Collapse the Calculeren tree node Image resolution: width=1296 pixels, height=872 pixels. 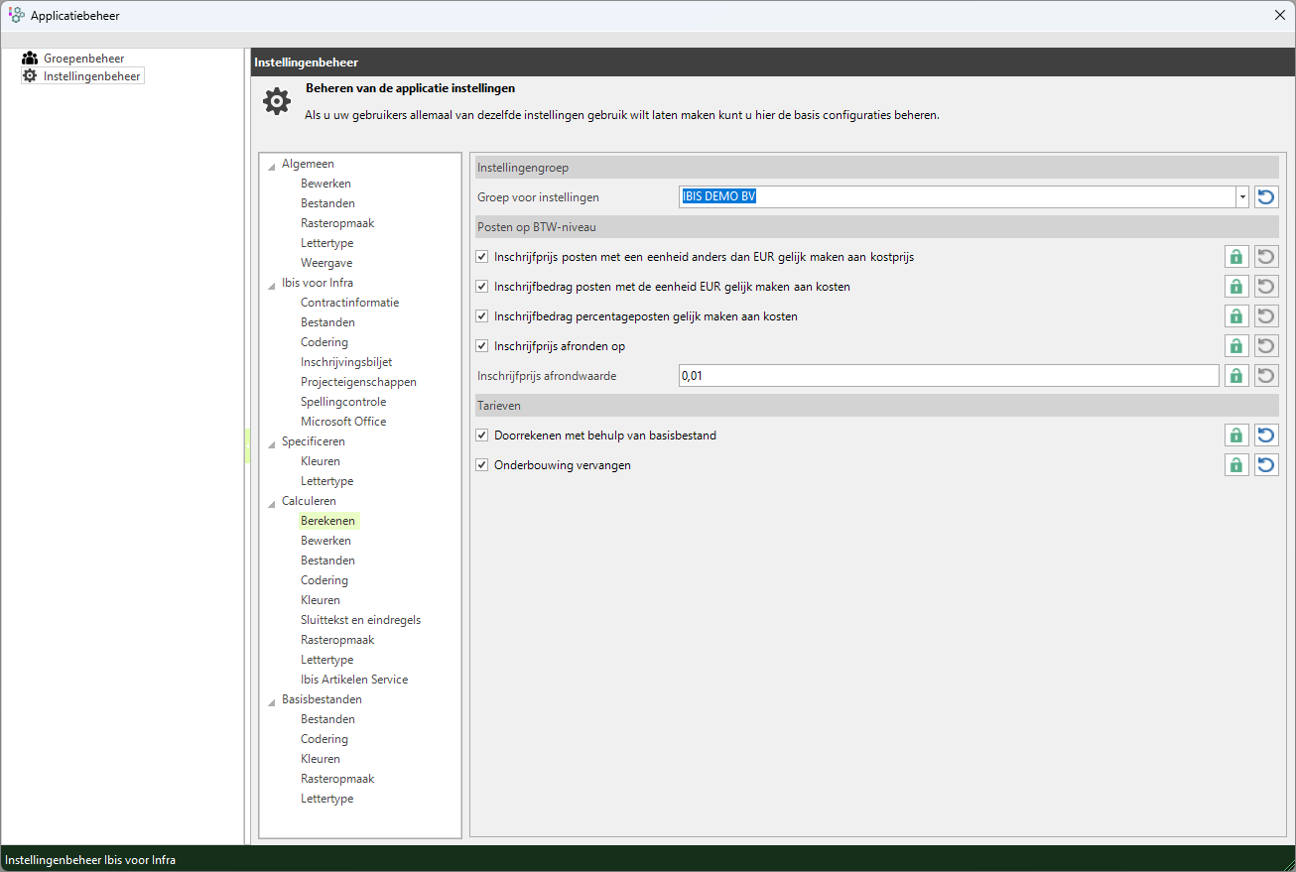point(272,502)
